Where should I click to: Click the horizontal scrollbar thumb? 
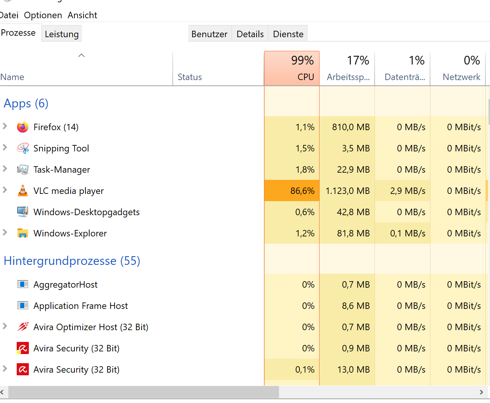click(143, 392)
